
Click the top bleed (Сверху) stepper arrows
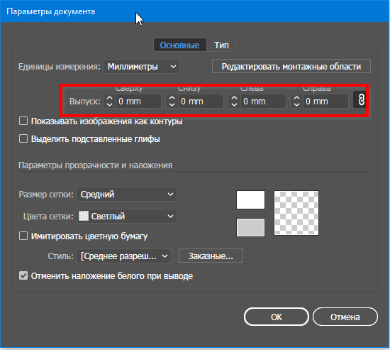[x=109, y=101]
